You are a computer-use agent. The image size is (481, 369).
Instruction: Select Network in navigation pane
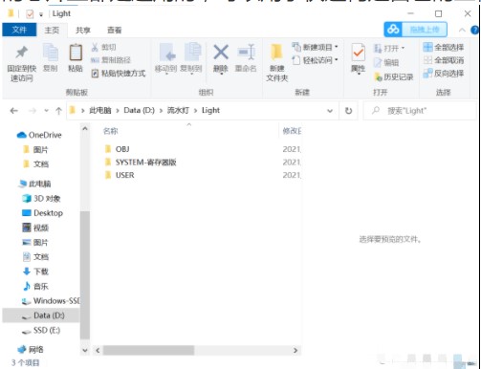coord(31,350)
